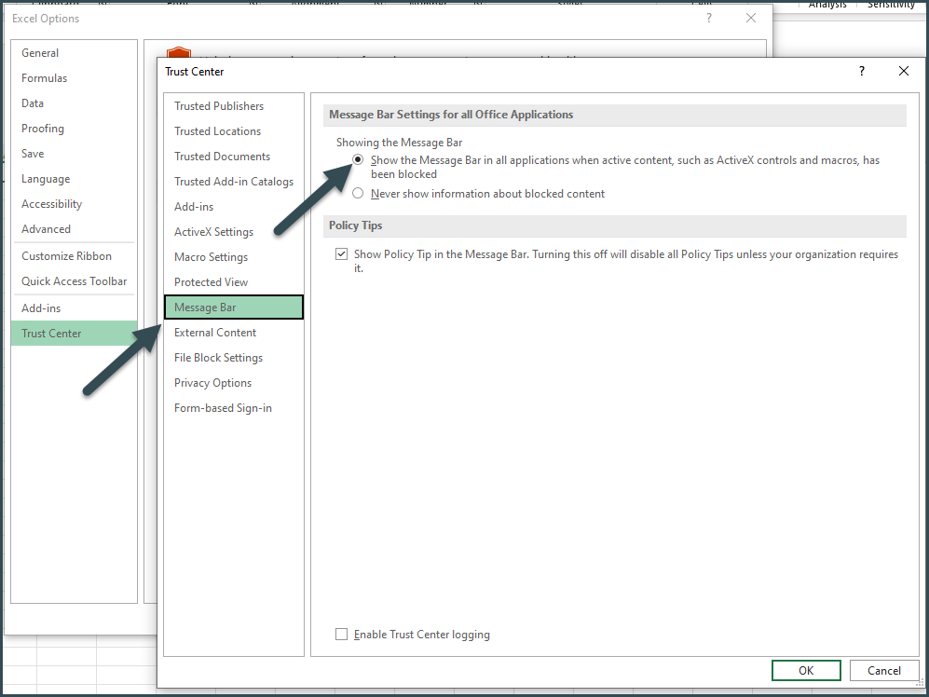Viewport: 929px width, 697px height.
Task: Enable Trust Center logging
Action: [341, 634]
